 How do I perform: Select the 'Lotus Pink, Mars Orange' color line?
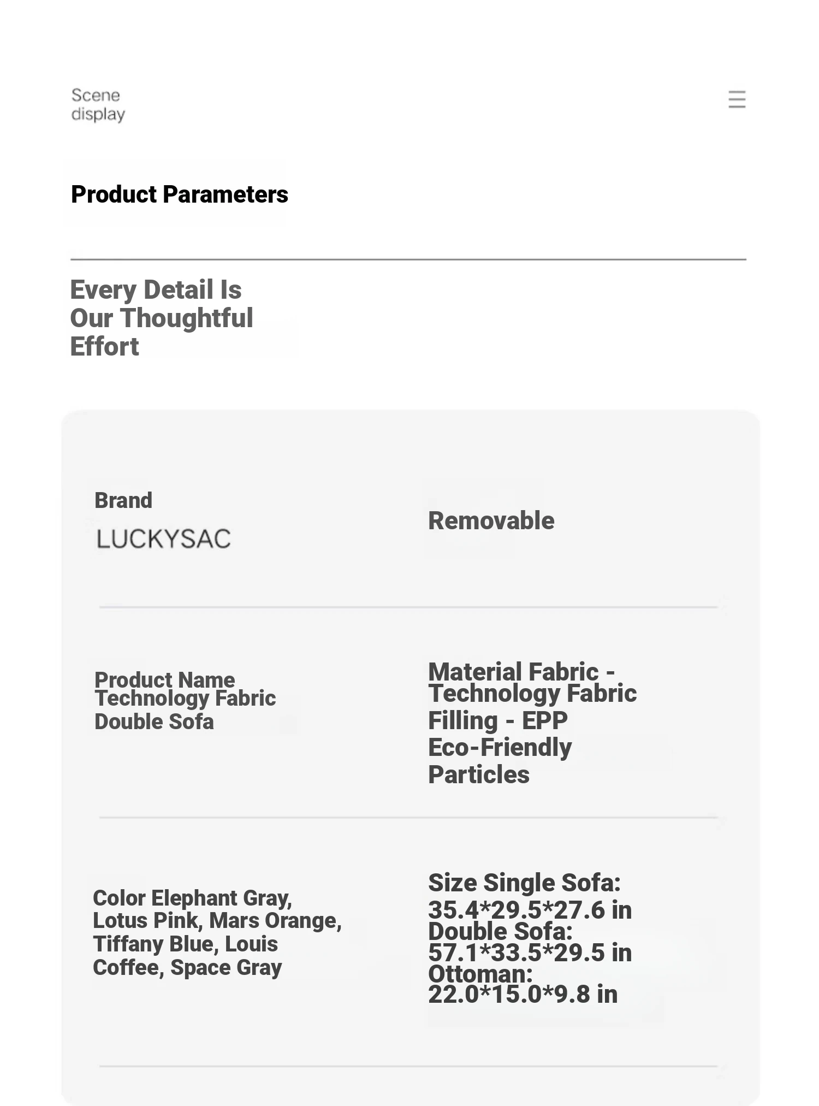pos(217,921)
